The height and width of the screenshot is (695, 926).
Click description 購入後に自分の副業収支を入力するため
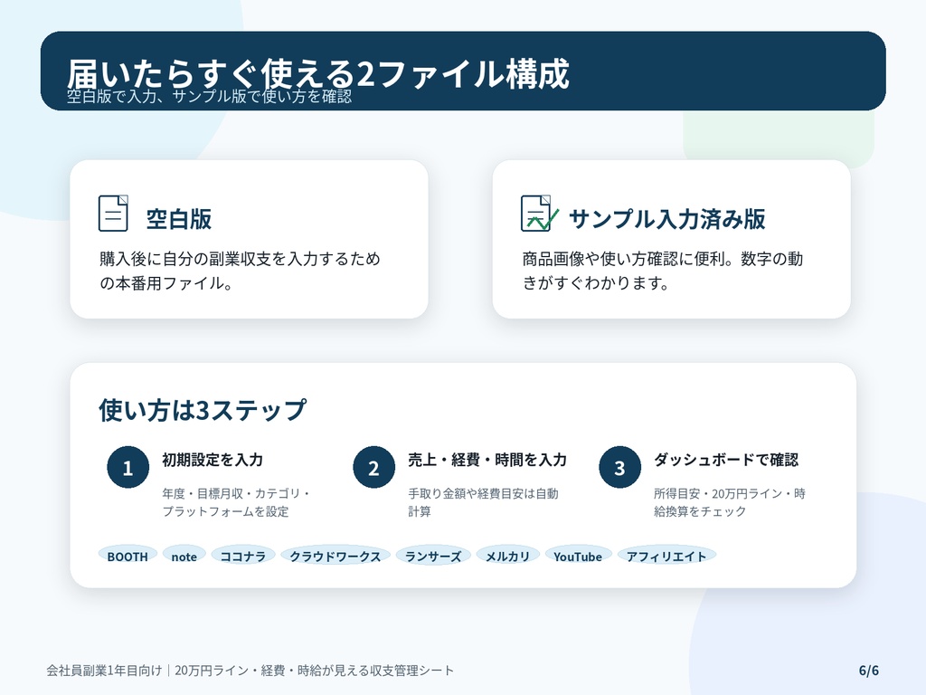click(x=240, y=258)
